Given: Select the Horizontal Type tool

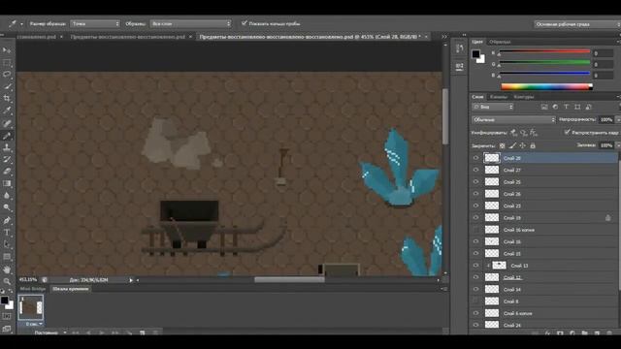Looking at the screenshot, I should pos(7,233).
